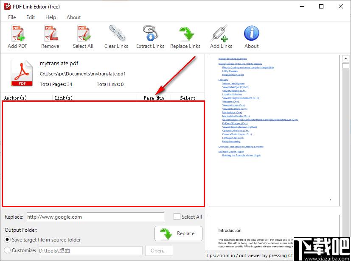Click the PDF Link Editor title icon
Viewport: 351px width, 261px height.
click(7, 6)
